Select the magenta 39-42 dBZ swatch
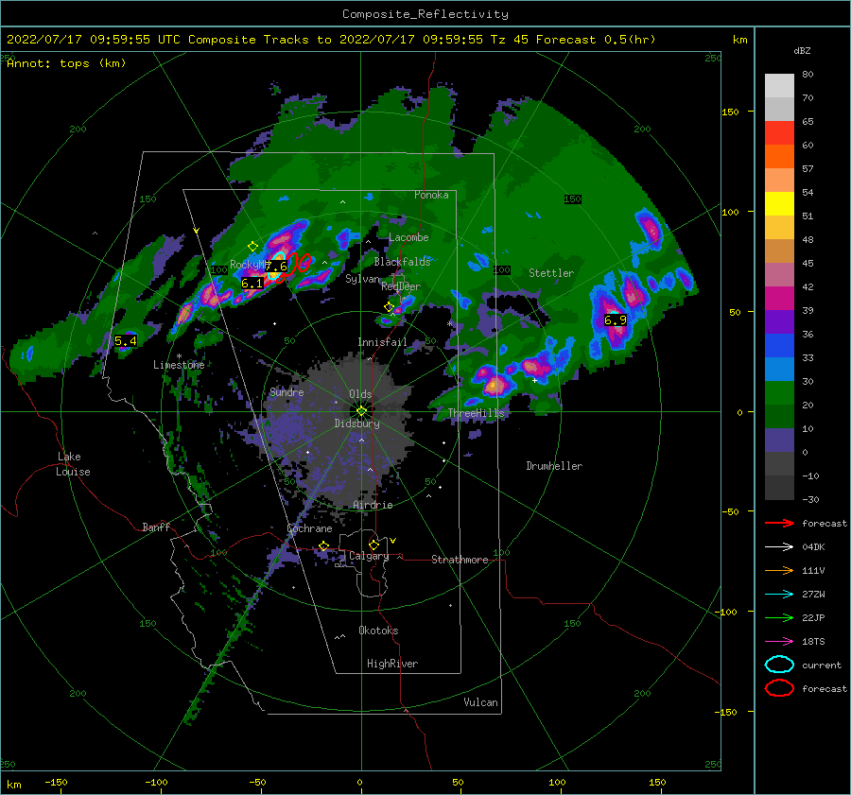The image size is (851, 795). [x=779, y=299]
